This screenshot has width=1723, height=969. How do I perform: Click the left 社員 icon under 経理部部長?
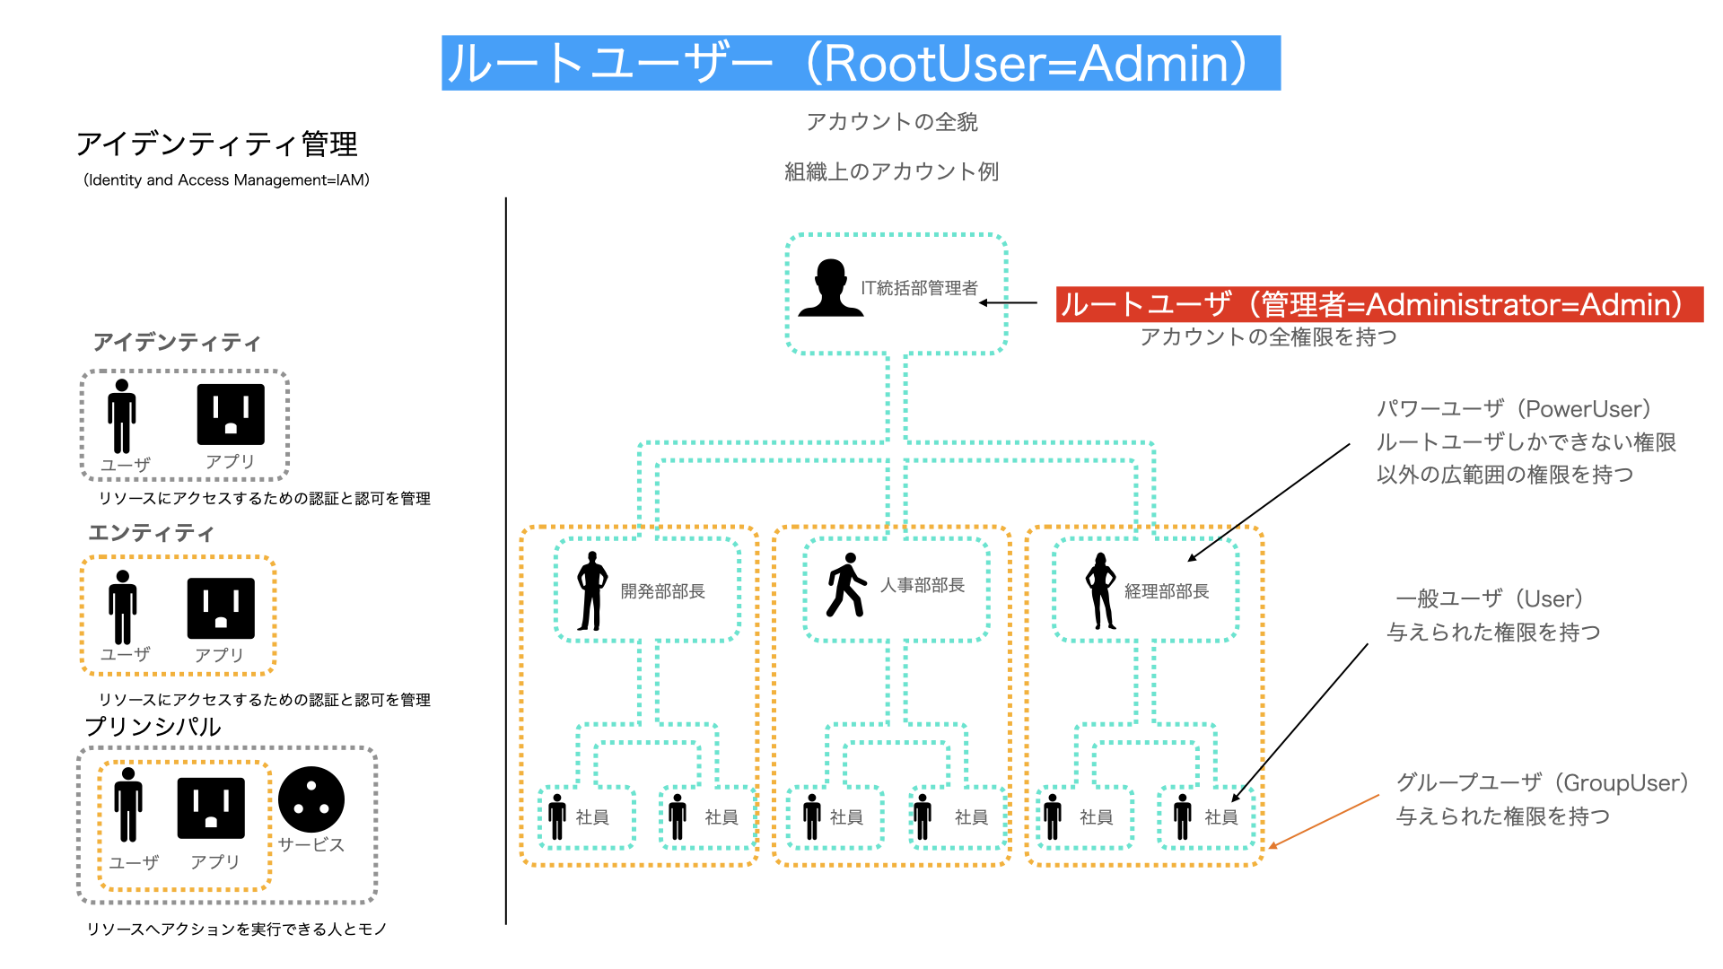pos(1054,816)
